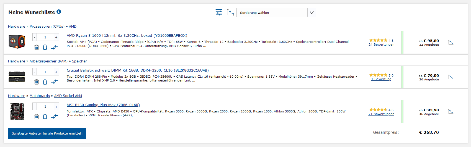Open the AMD Sockel AM4 category
This screenshot has width=471, height=147.
click(68, 96)
